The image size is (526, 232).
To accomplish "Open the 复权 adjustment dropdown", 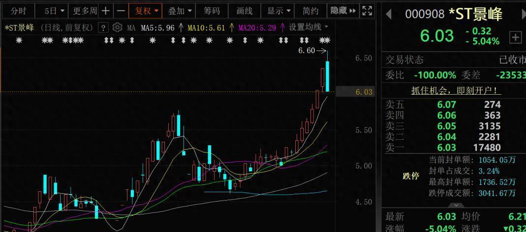I will [x=147, y=11].
